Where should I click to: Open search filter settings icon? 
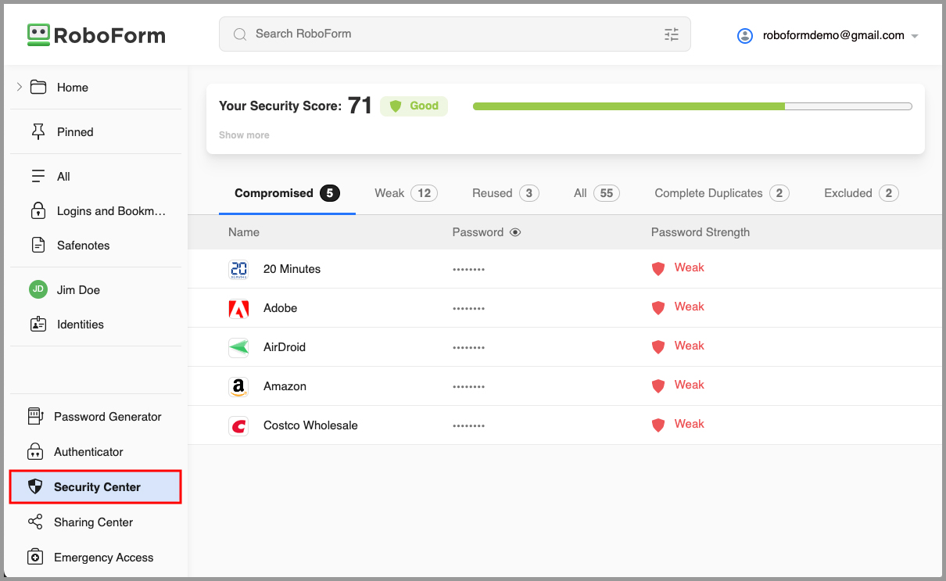(x=672, y=34)
